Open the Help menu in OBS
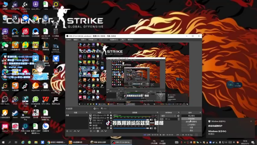 tap(130, 40)
